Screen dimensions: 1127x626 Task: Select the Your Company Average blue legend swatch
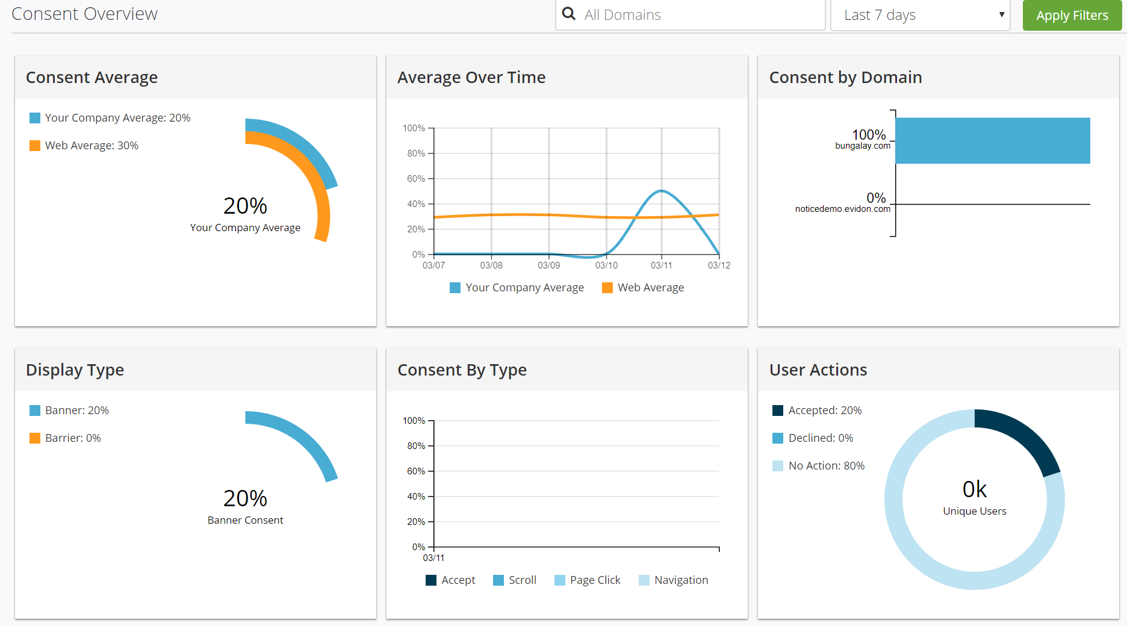click(34, 118)
